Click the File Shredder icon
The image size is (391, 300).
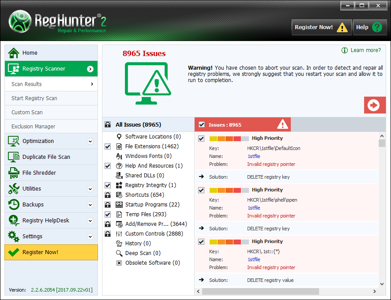click(14, 173)
